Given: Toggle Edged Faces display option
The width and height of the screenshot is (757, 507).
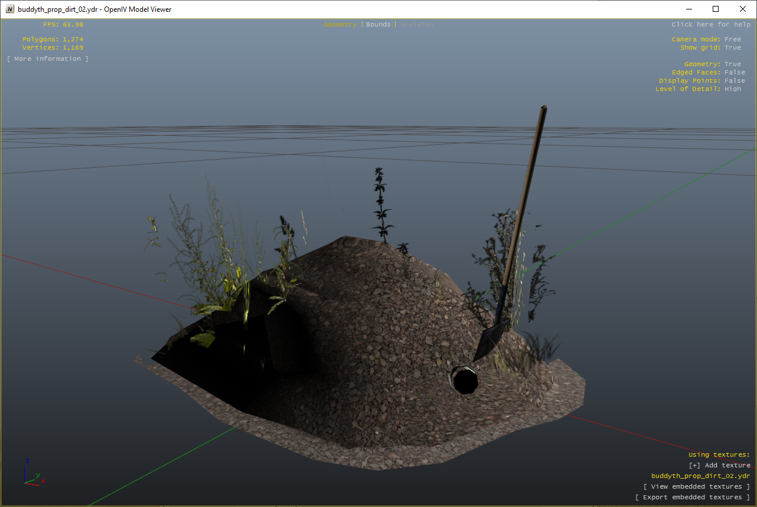Looking at the screenshot, I should coord(735,73).
